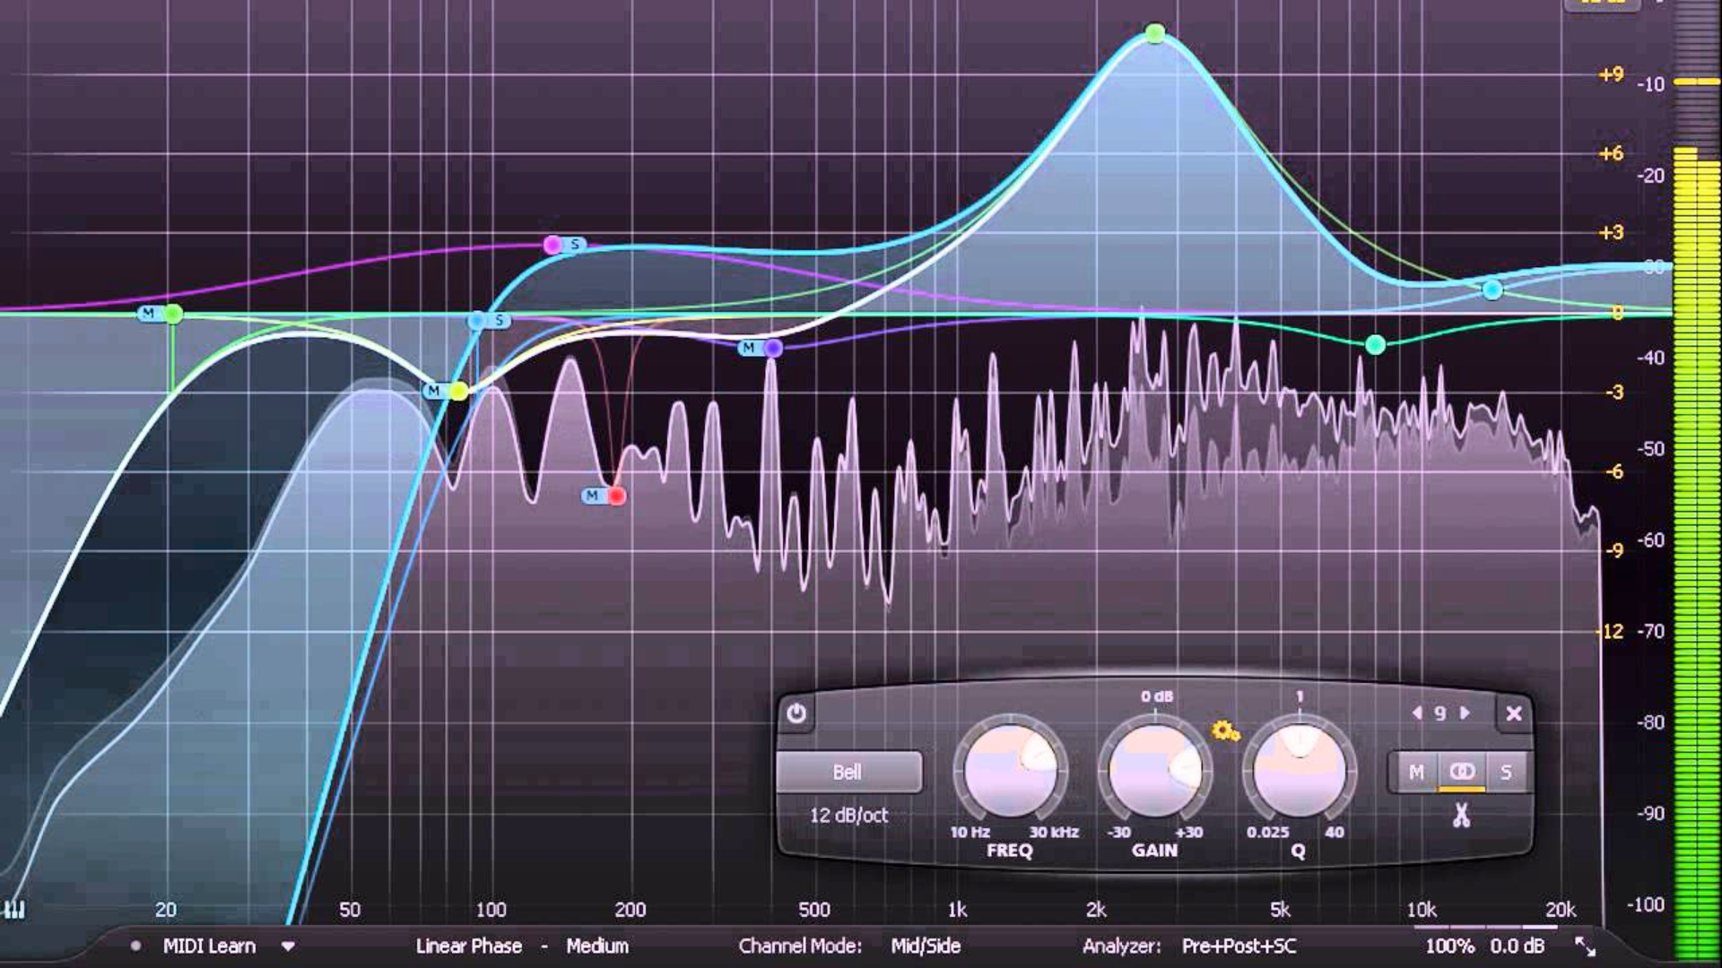Click the full screen resize arrows icon
This screenshot has width=1722, height=968.
pos(1585,946)
